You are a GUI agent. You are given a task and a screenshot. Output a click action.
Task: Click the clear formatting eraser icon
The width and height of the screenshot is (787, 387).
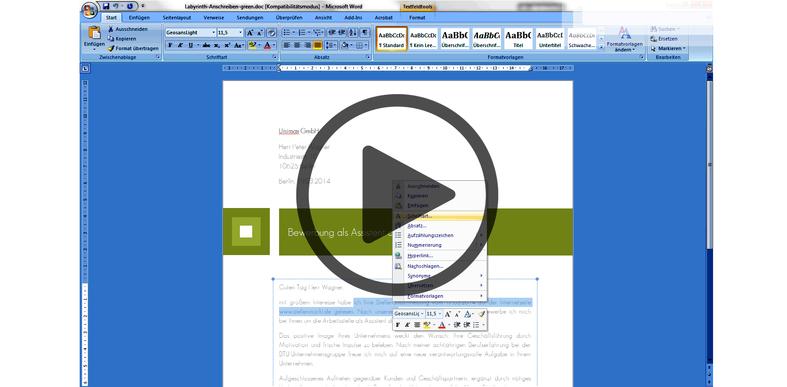(x=272, y=33)
